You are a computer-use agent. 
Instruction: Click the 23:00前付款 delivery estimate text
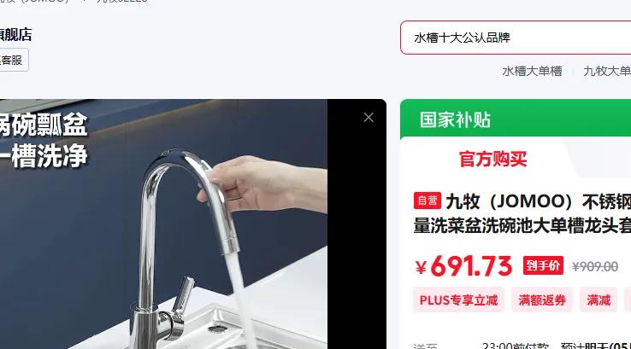coord(516,346)
